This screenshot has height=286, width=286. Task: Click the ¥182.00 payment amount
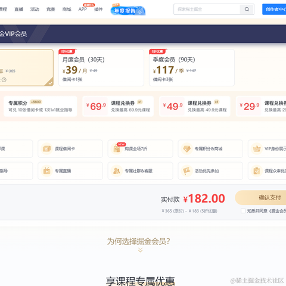[x=204, y=198]
